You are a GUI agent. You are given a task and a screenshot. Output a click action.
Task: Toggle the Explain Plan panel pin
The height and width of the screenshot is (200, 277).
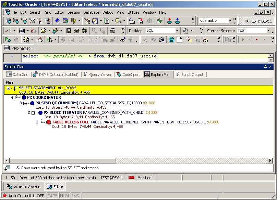click(265, 67)
